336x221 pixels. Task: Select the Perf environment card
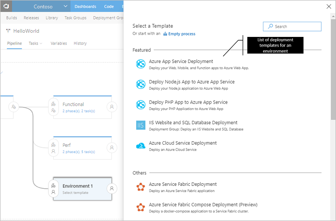click(82, 148)
